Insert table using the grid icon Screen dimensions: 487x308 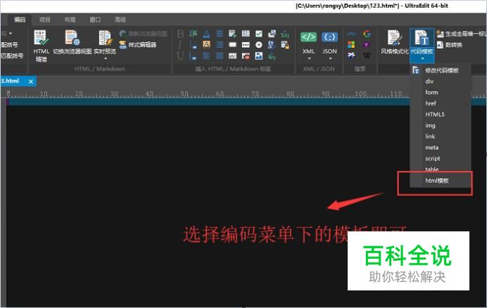(x=246, y=34)
